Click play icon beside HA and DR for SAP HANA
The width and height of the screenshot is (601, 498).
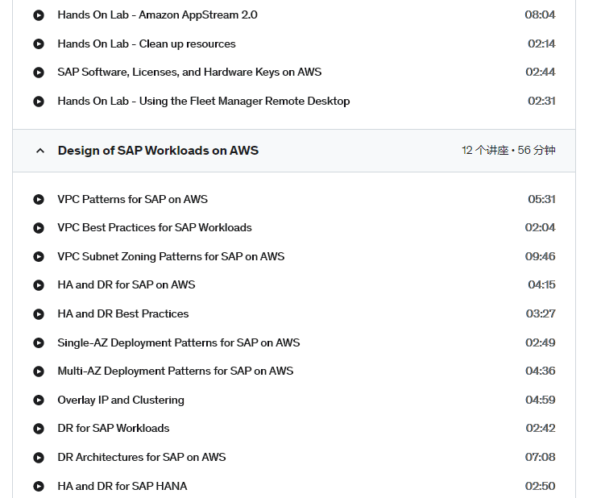pos(39,486)
